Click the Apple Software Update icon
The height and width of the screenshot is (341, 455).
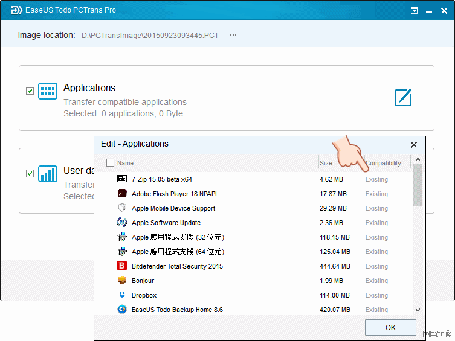pos(122,222)
